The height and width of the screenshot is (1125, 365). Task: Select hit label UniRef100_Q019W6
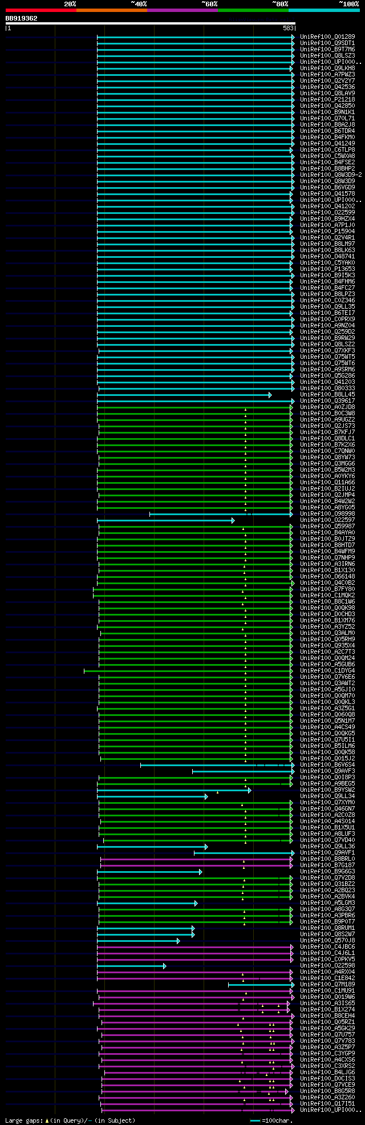[327, 997]
